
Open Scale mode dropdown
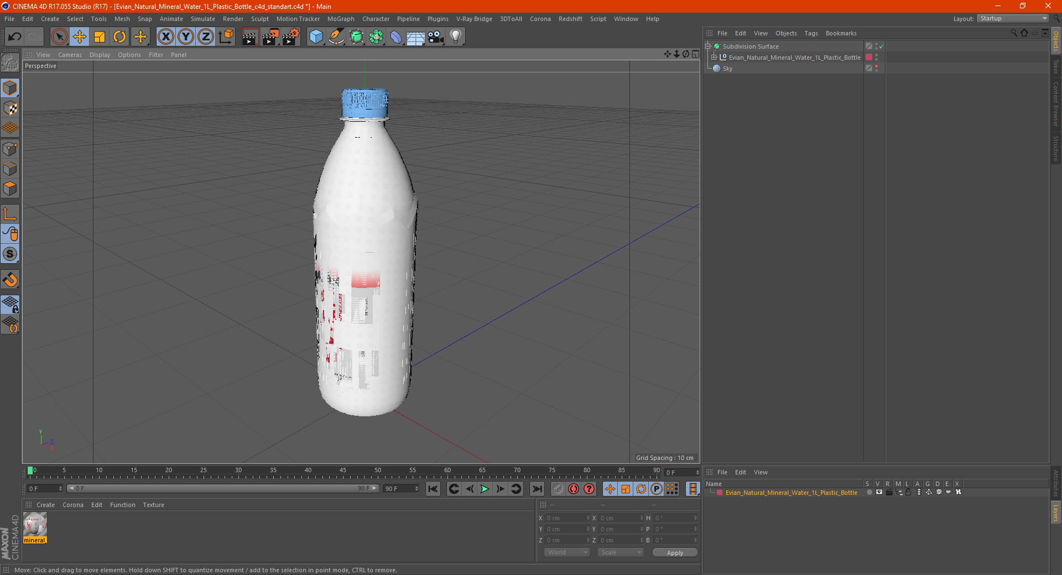(620, 552)
